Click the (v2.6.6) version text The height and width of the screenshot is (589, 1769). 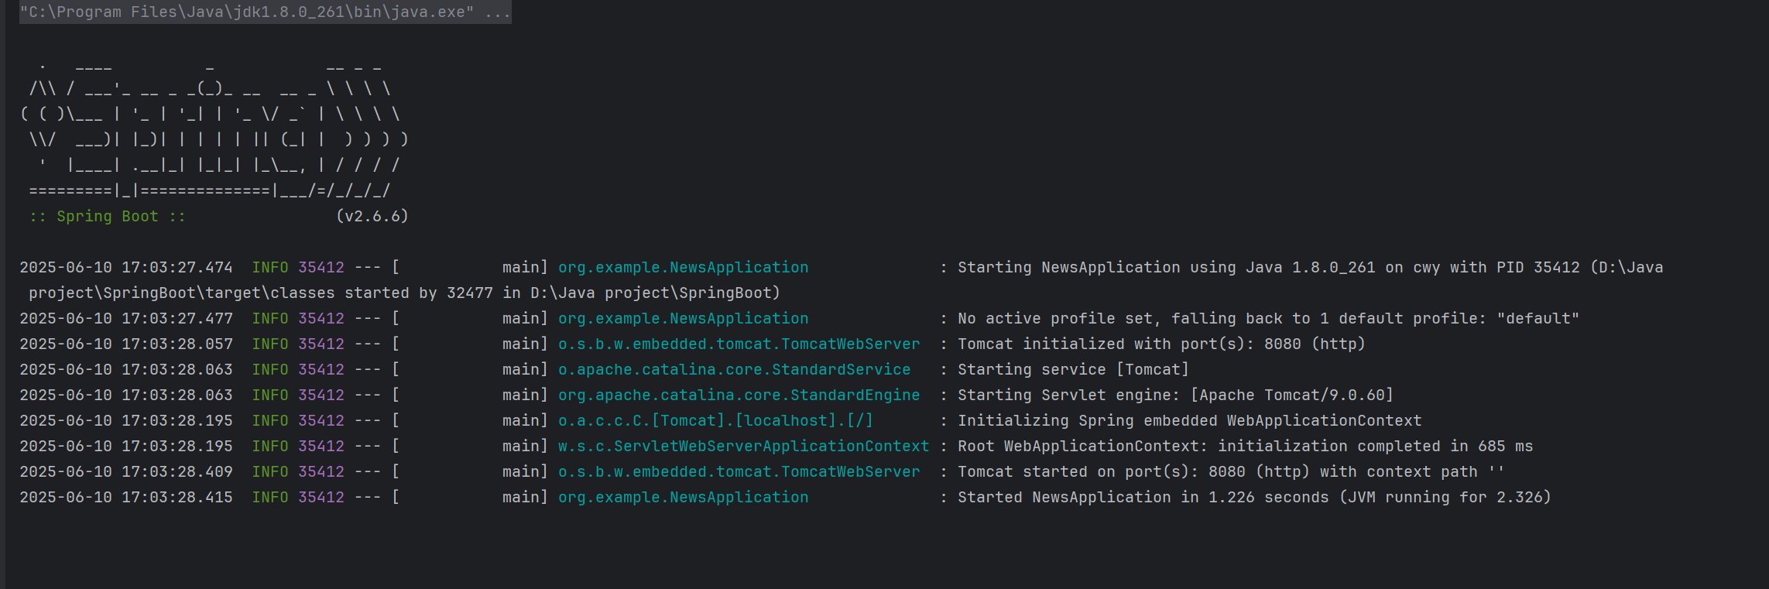(x=372, y=216)
